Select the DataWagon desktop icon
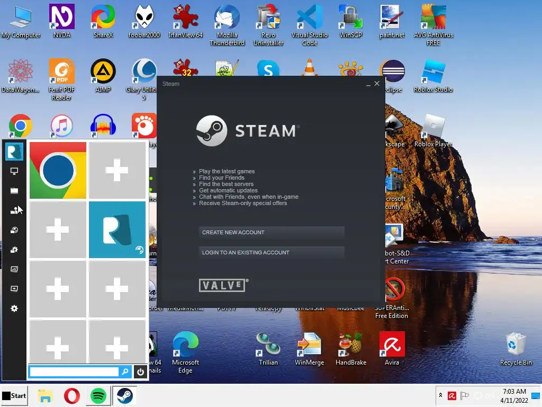The width and height of the screenshot is (542, 407). (x=21, y=76)
